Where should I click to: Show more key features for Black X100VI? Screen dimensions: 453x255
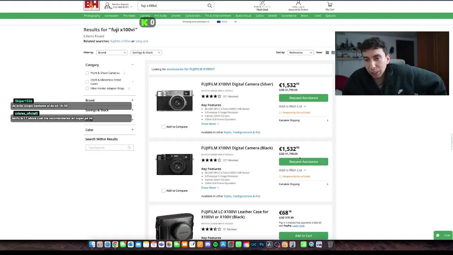click(210, 187)
